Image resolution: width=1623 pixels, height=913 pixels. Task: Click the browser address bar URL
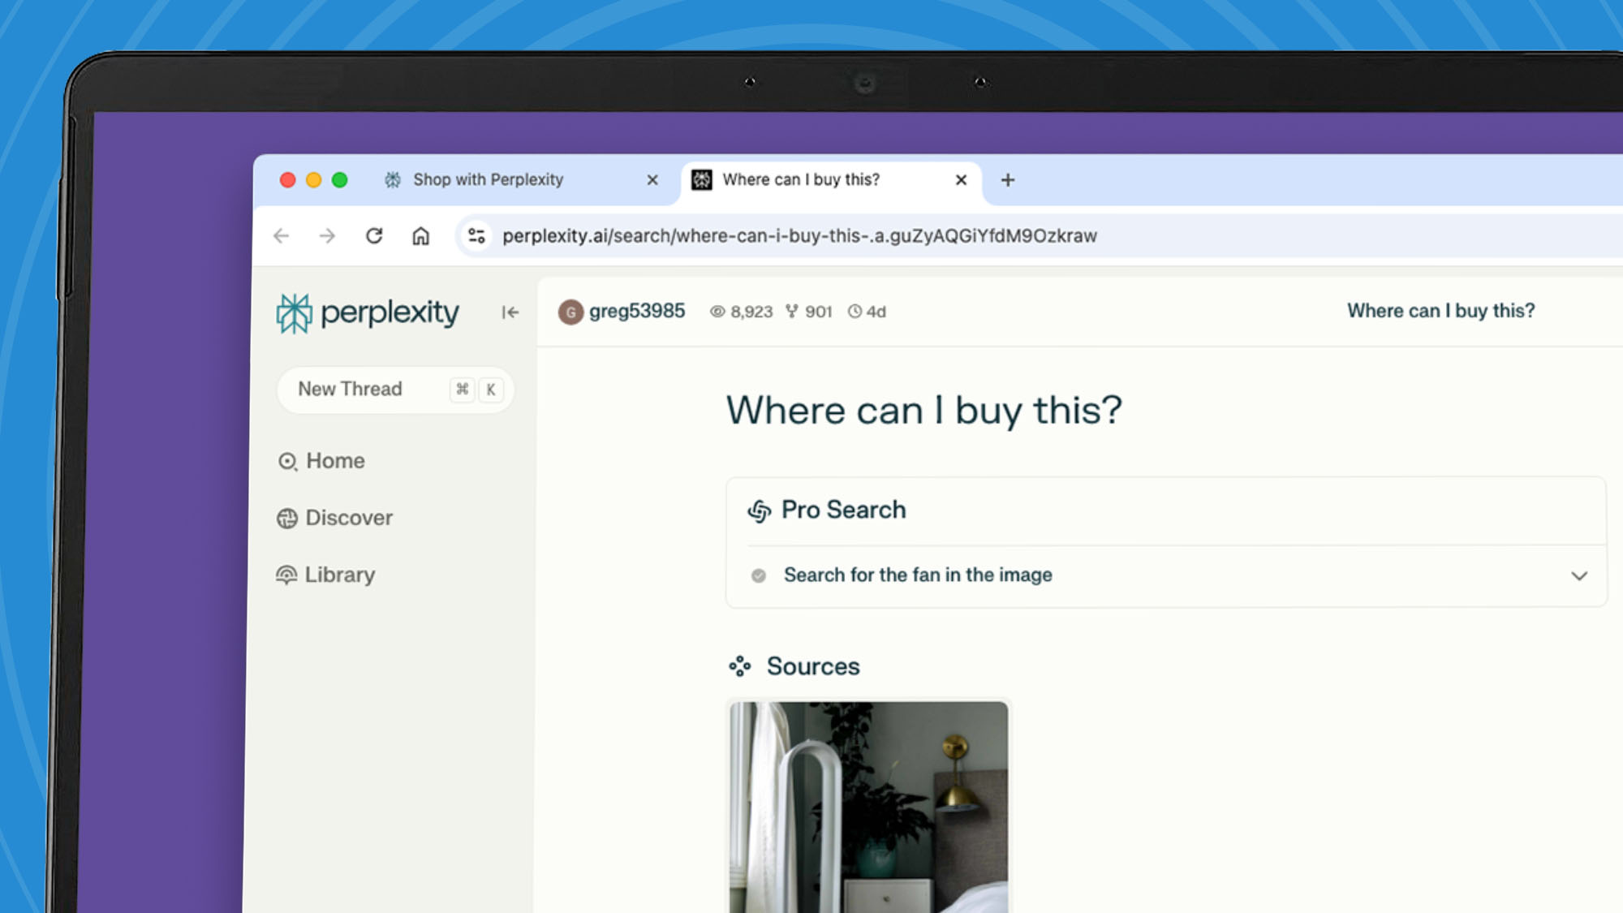click(799, 235)
